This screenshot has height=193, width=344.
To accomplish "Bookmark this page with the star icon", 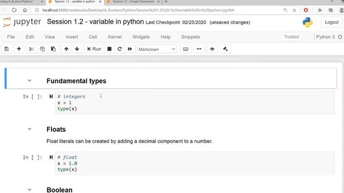I will click(x=294, y=10).
